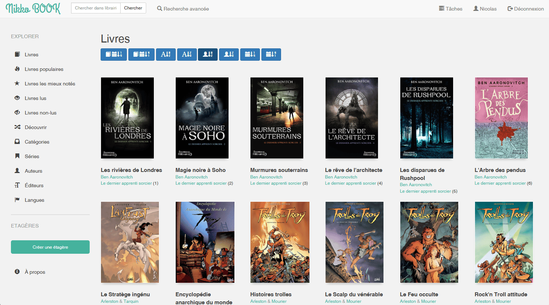Viewport: 549px width, 305px height.
Task: Open Murmures souterrains cover image
Action: point(277,118)
